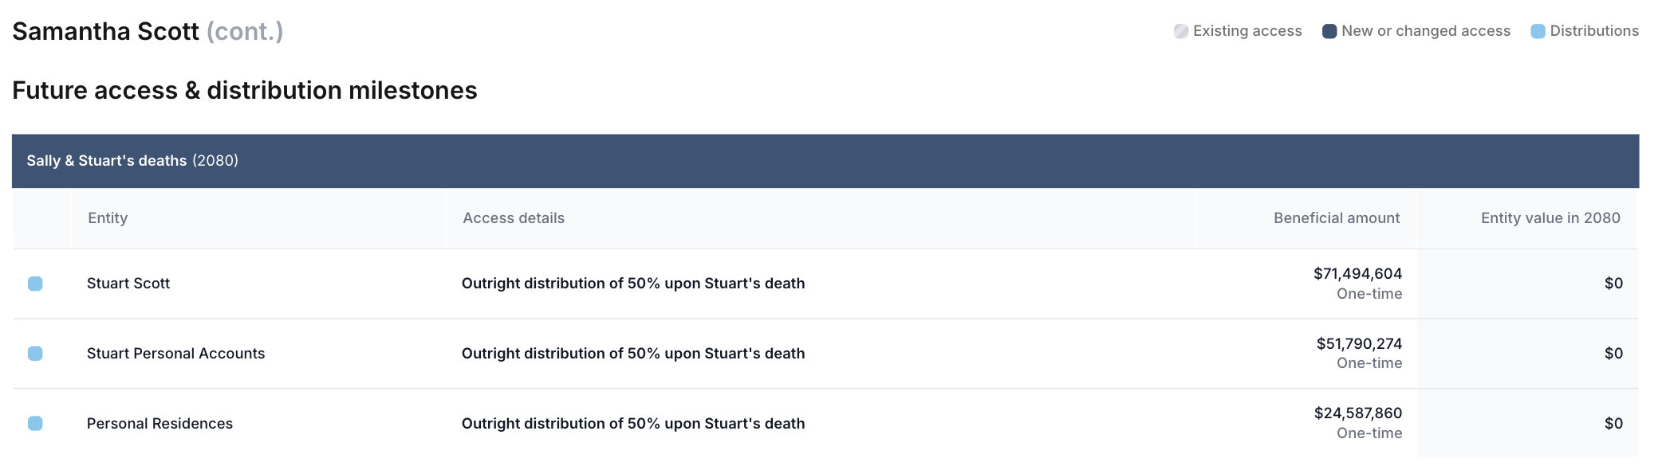Click the Entity value in 2080 header
The height and width of the screenshot is (470, 1662).
[1550, 217]
